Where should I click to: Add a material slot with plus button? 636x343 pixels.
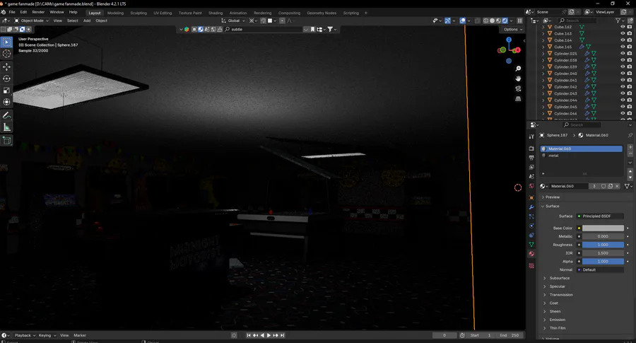pos(630,147)
